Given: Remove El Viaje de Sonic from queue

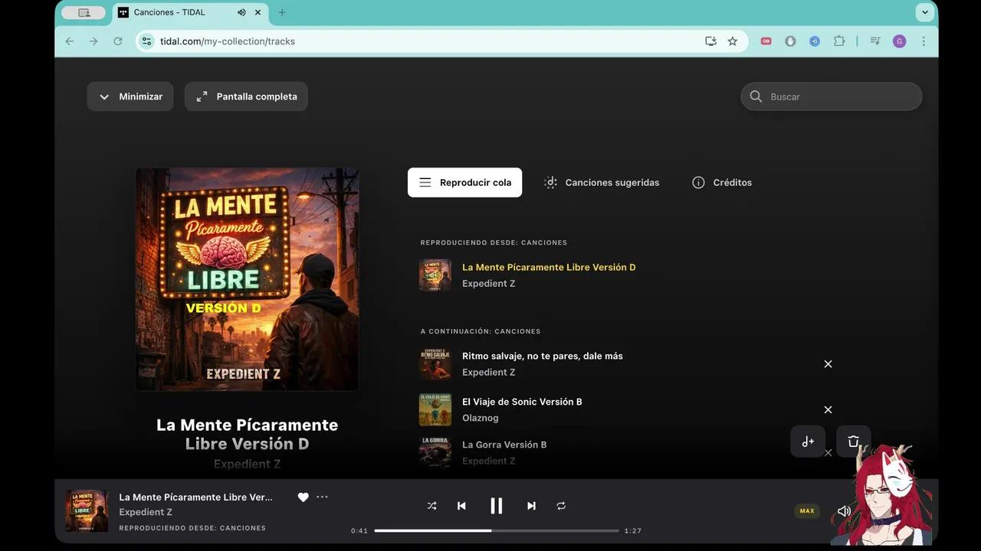Looking at the screenshot, I should pyautogui.click(x=828, y=410).
